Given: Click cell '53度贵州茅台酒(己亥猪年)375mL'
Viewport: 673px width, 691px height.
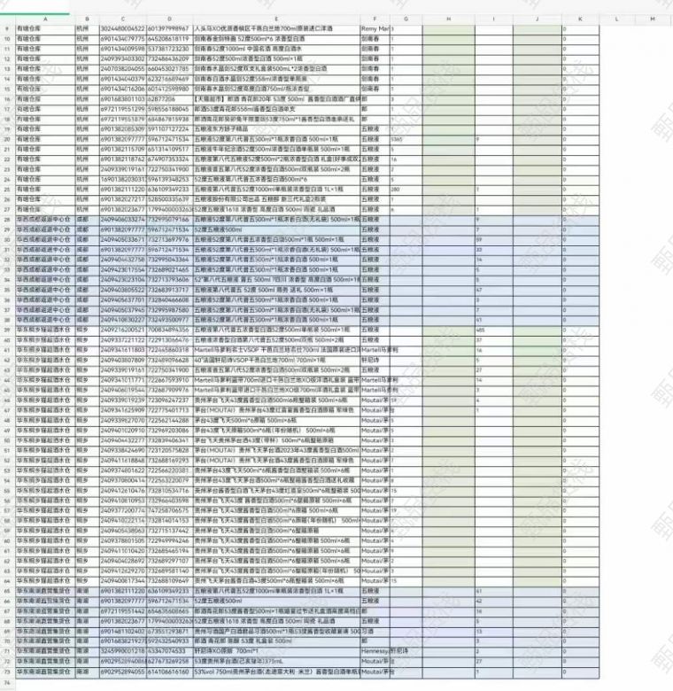Looking at the screenshot, I should point(276,662).
